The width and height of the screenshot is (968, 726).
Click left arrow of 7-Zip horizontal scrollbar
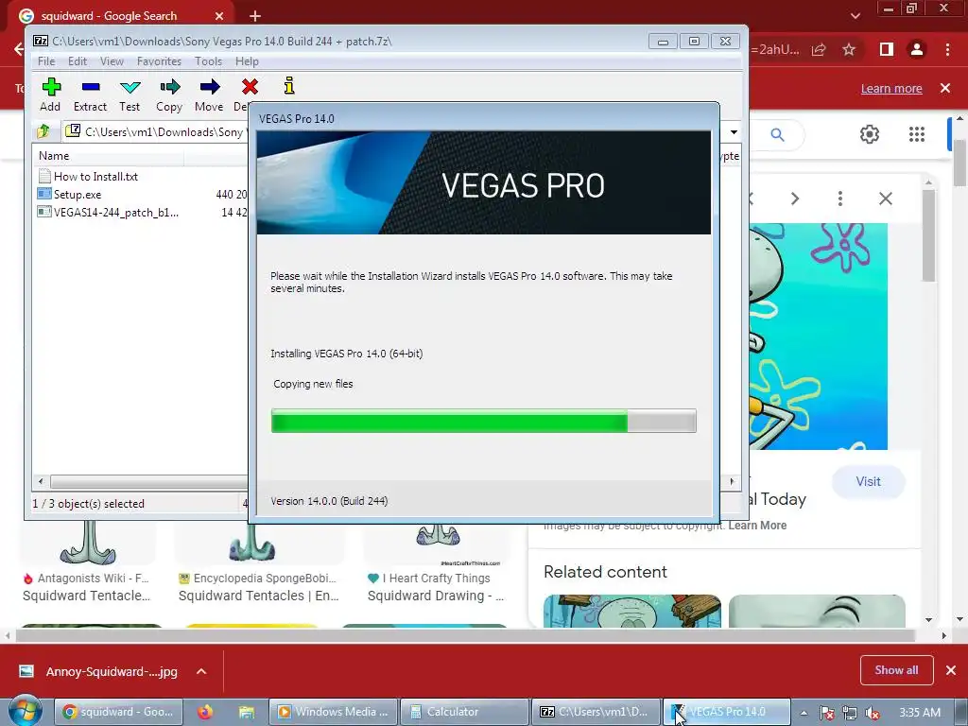[41, 481]
